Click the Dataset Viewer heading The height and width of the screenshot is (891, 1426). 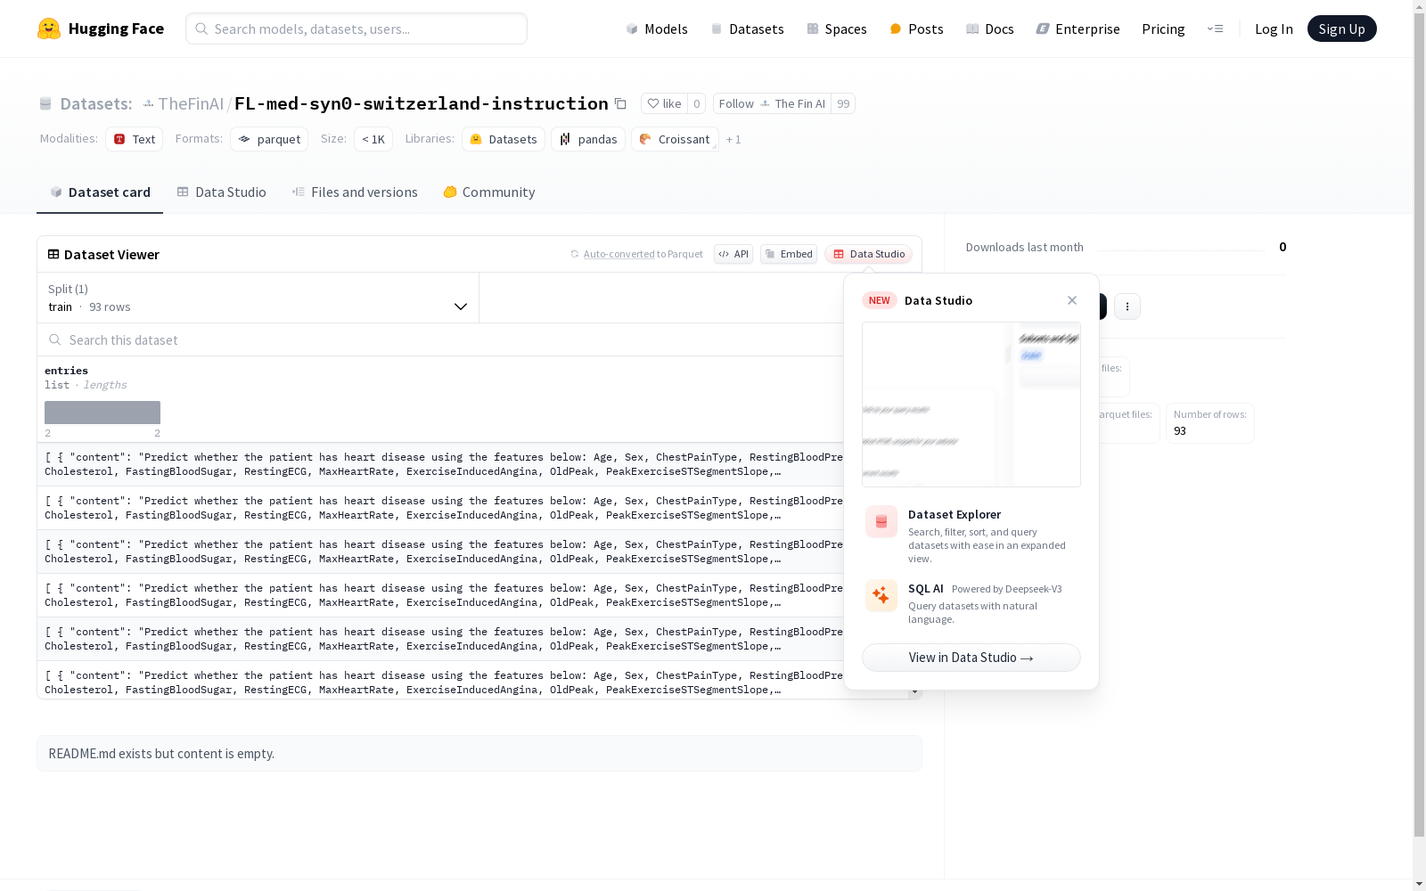tap(111, 254)
